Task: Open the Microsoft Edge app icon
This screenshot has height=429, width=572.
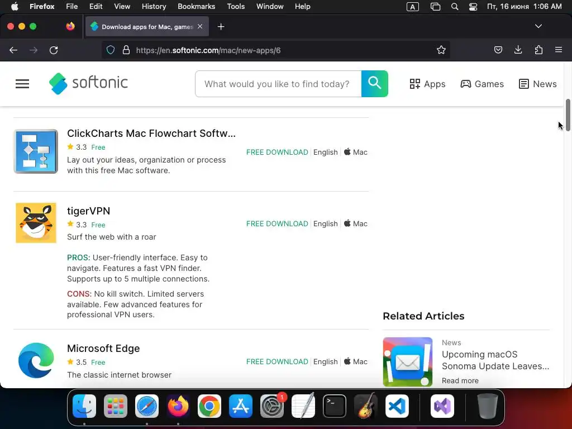Action: (36, 360)
